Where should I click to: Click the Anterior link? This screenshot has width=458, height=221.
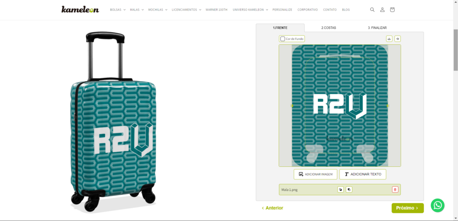pos(272,208)
